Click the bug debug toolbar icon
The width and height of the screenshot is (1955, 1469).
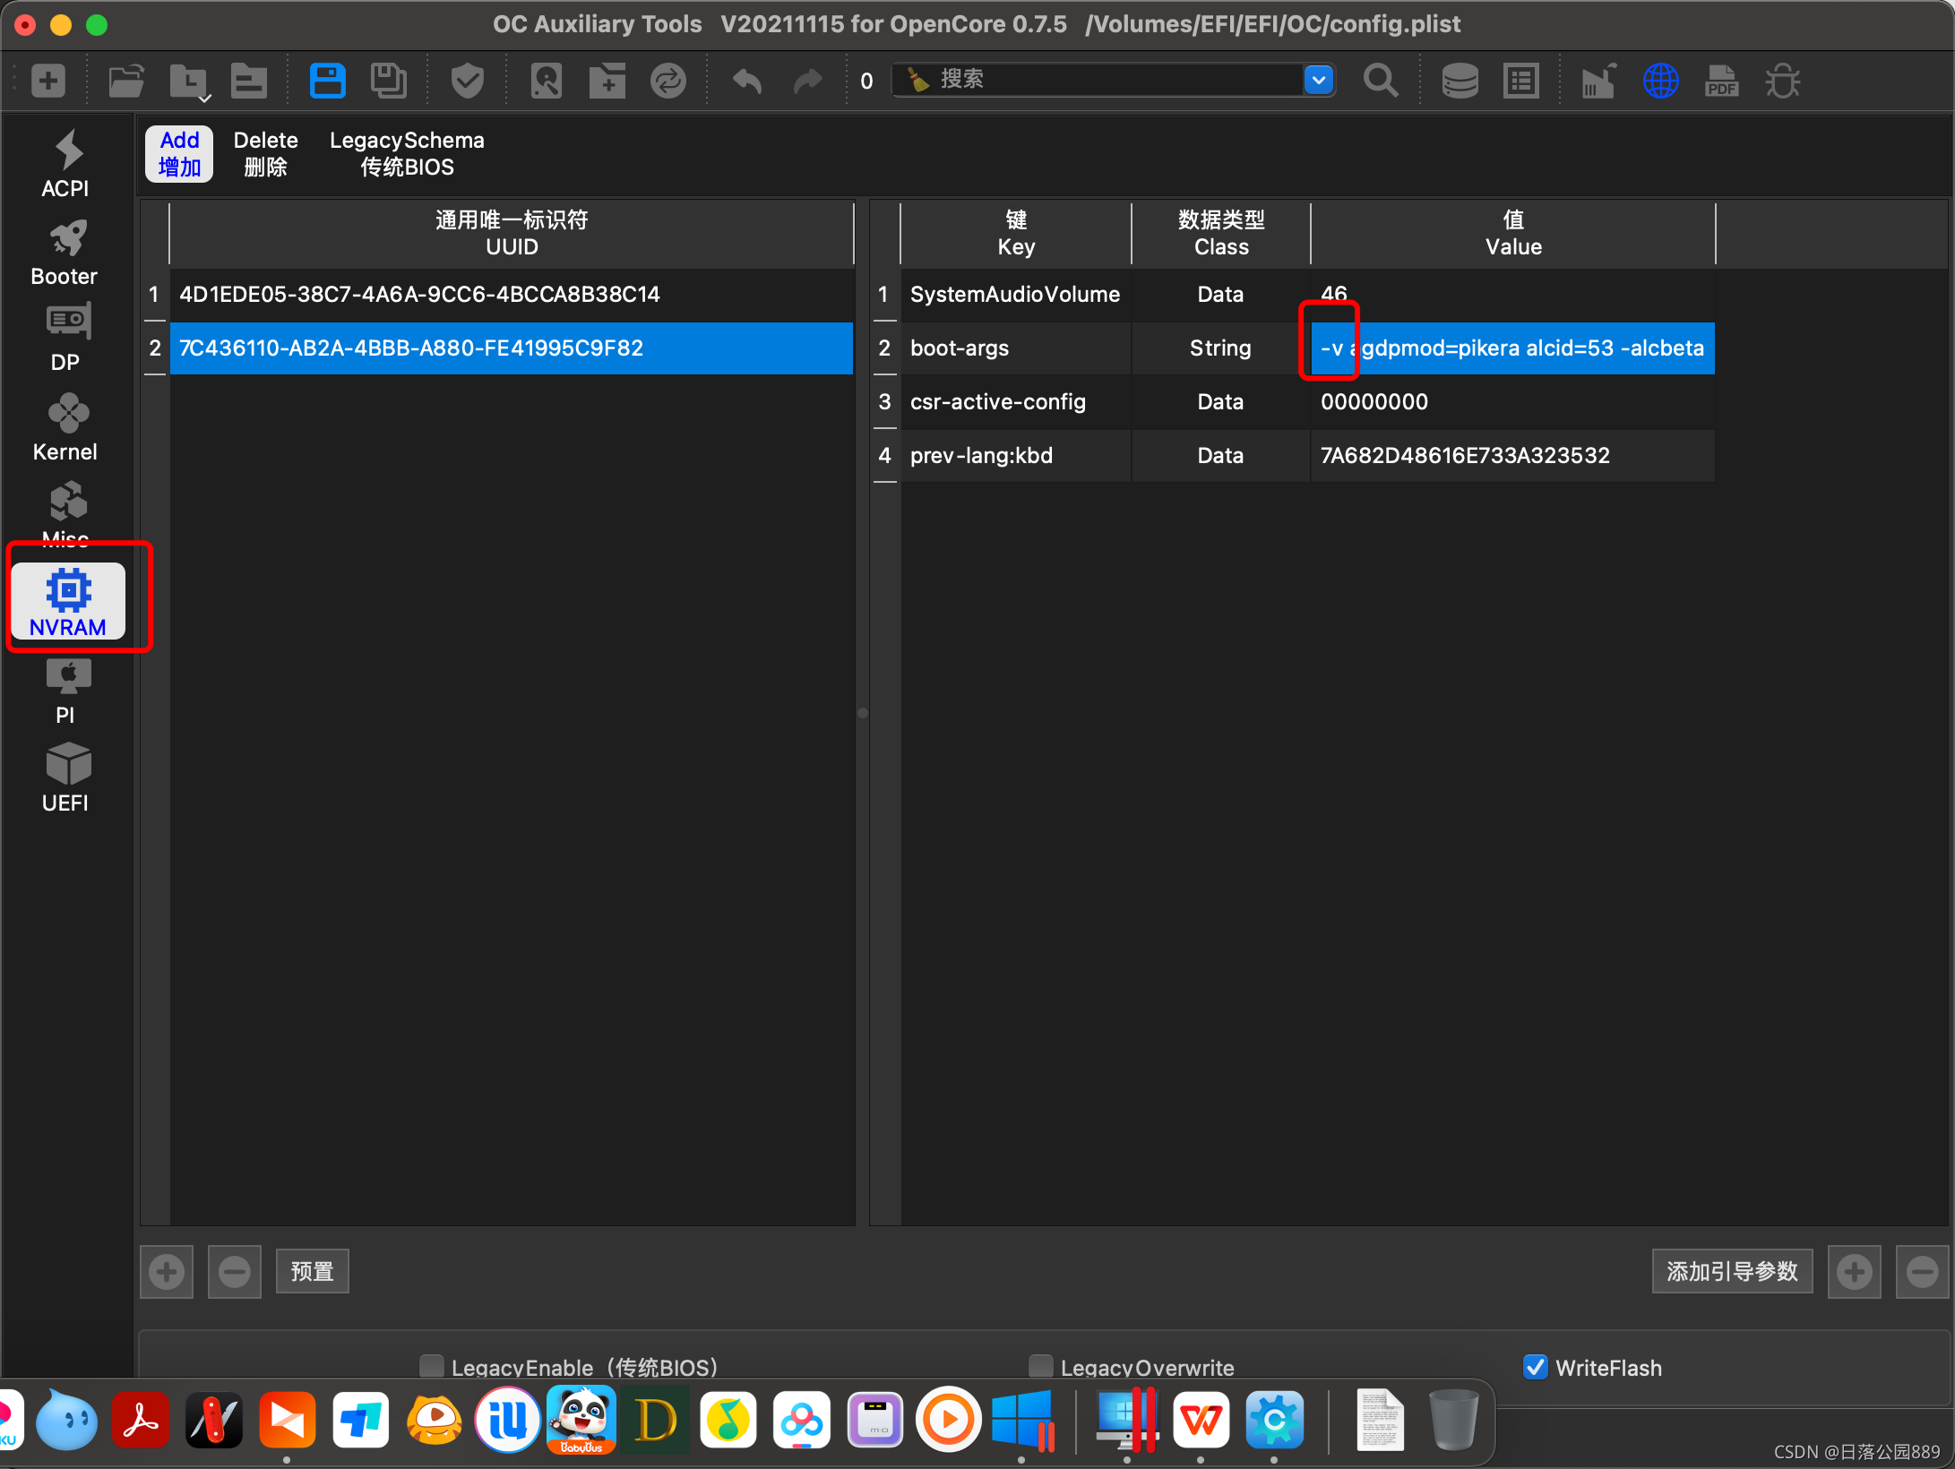point(1782,81)
